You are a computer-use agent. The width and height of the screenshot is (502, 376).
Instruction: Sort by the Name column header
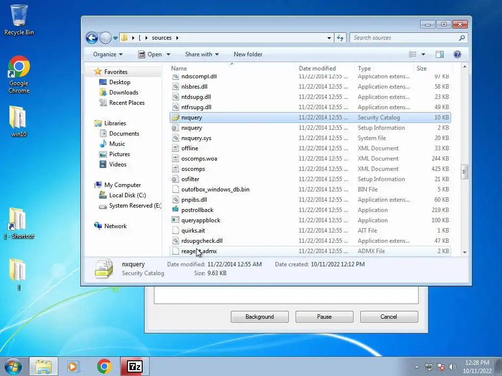click(178, 69)
